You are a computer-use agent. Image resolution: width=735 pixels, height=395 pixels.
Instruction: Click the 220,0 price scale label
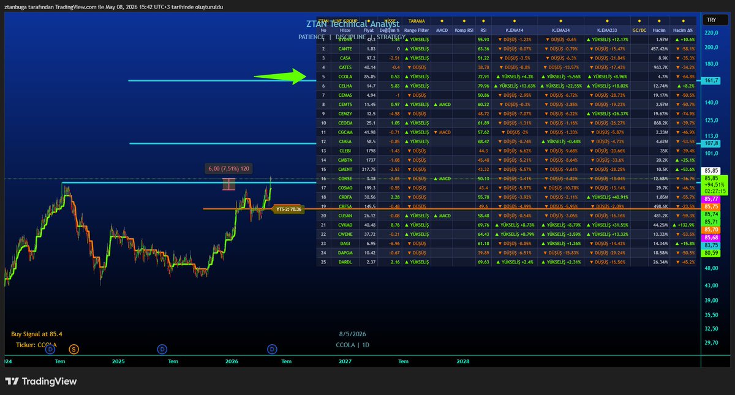pyautogui.click(x=711, y=32)
